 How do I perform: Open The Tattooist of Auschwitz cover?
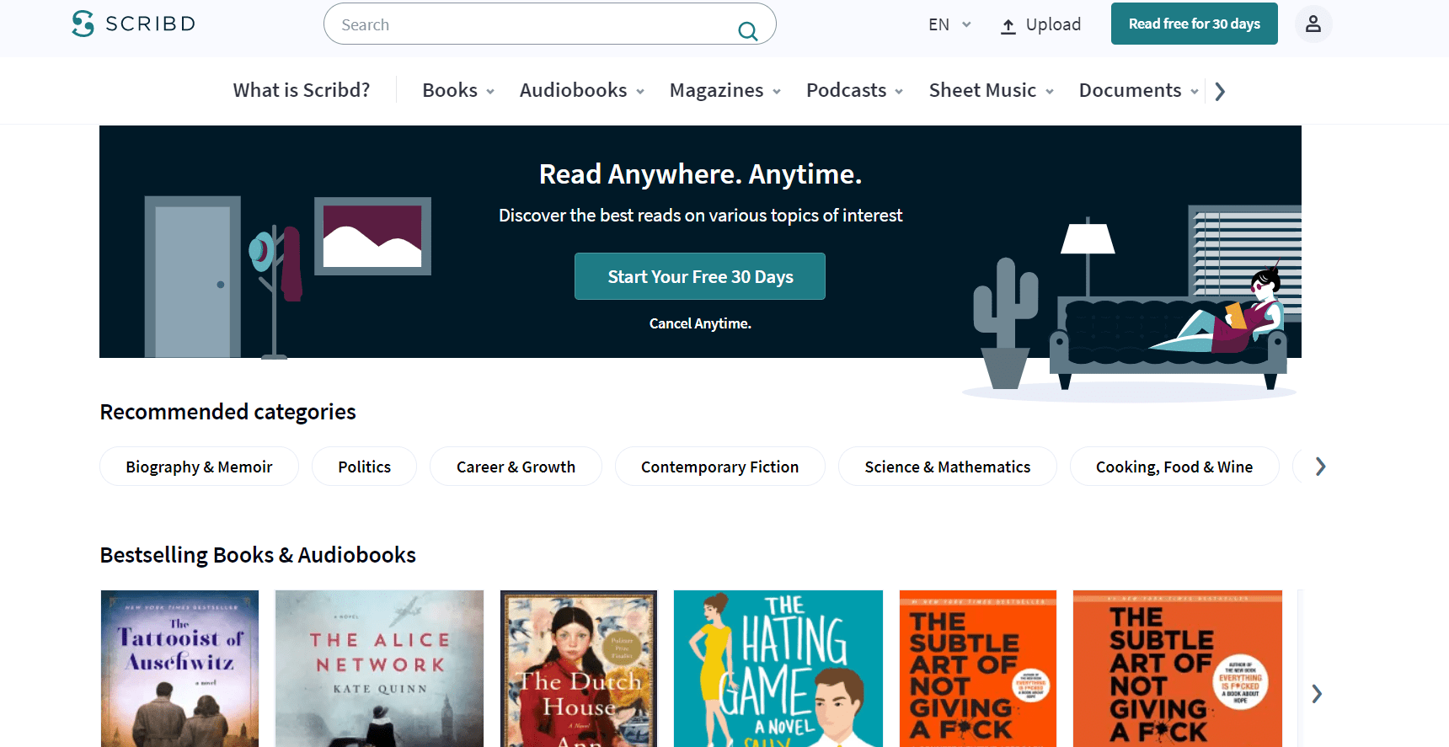(x=179, y=669)
